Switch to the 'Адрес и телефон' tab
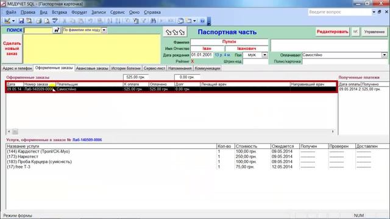390x219 pixels. point(17,68)
